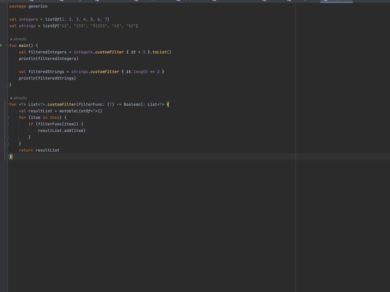Screen dimensions: 390x292
Task: Collapse the customFilter function fold marker
Action: pyautogui.click(x=7, y=104)
